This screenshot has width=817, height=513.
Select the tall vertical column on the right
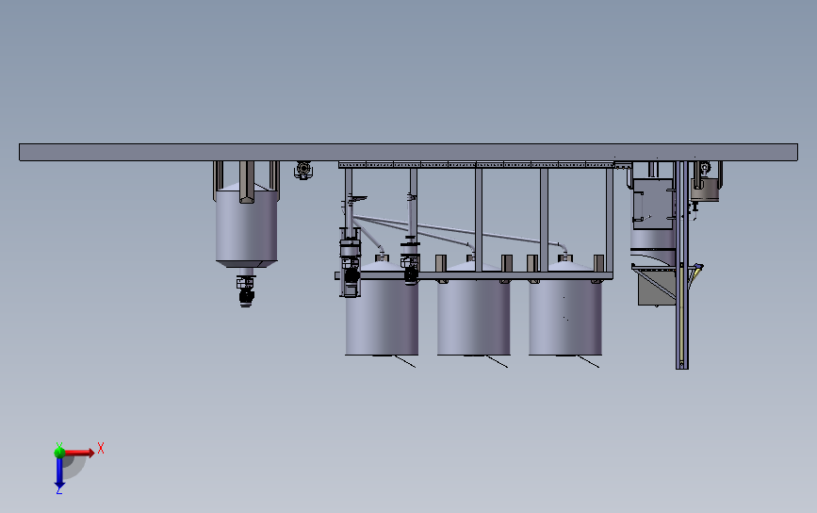[x=681, y=265]
